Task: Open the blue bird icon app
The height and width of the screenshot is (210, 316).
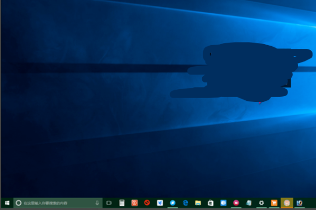Action: point(160,203)
